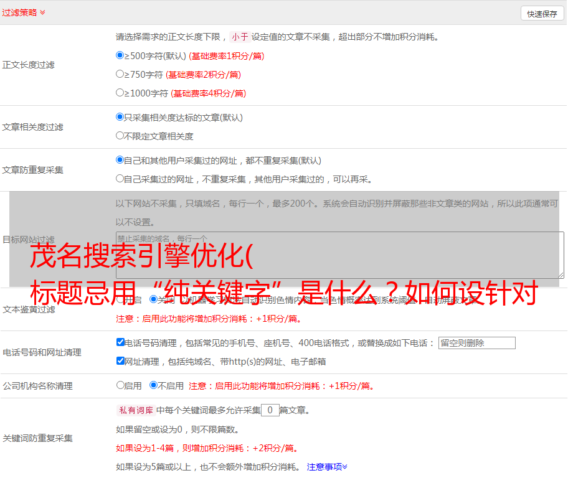
Task: Enable 公司机构名称清理 with 启用 option
Action: pos(120,385)
